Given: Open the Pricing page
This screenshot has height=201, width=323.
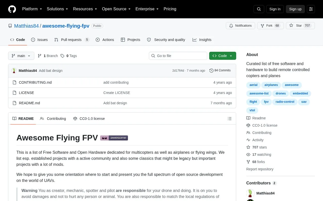Looking at the screenshot, I should 170,9.
